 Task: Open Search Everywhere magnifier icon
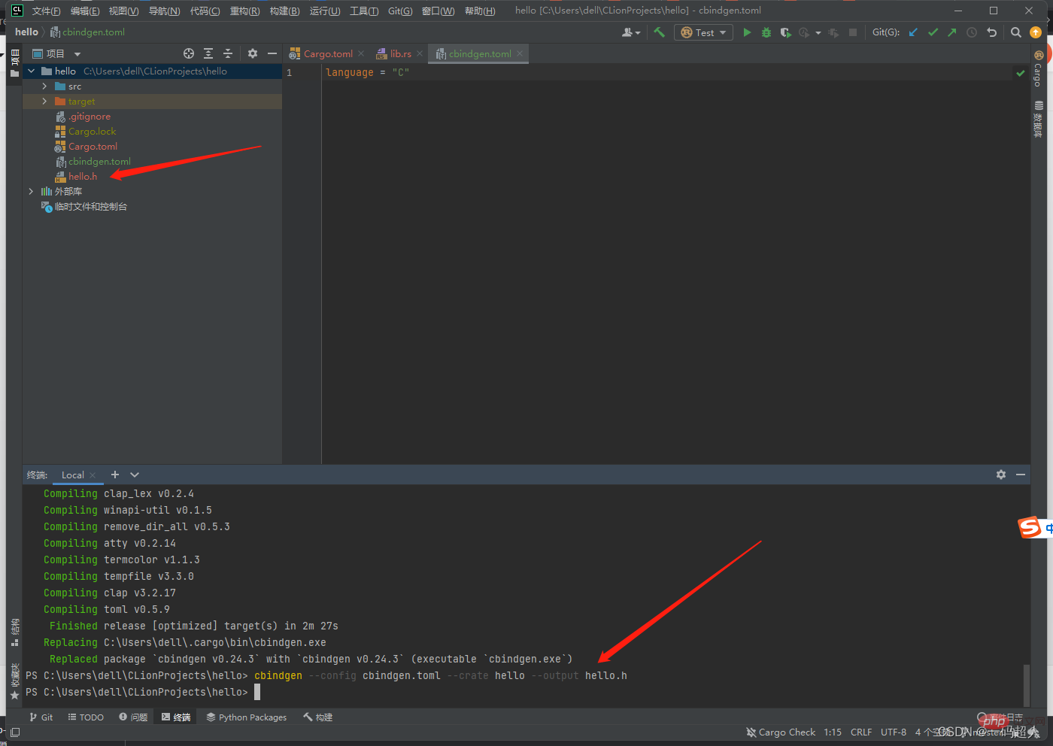(x=1016, y=32)
